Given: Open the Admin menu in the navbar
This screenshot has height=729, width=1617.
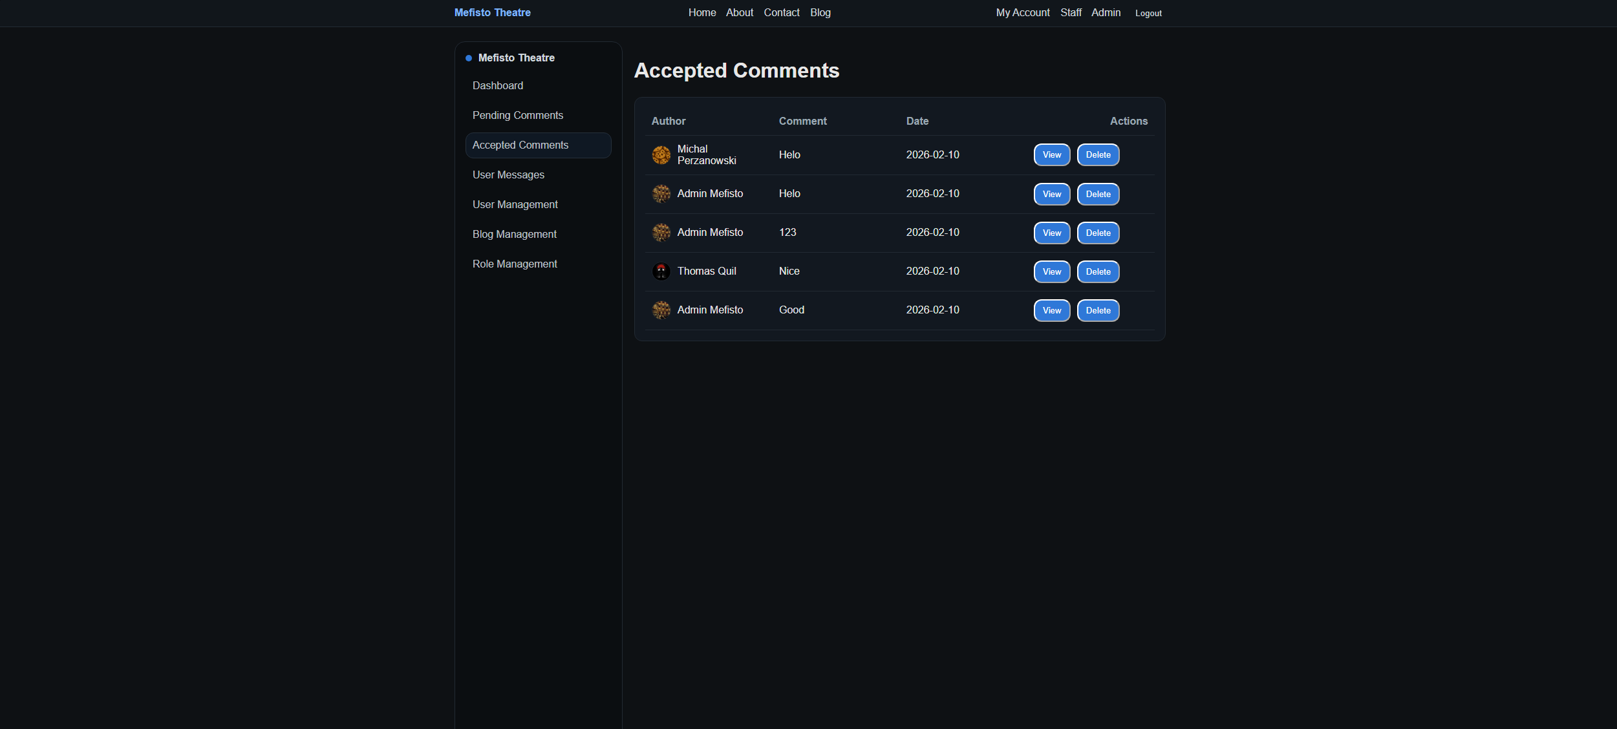Looking at the screenshot, I should pyautogui.click(x=1106, y=12).
